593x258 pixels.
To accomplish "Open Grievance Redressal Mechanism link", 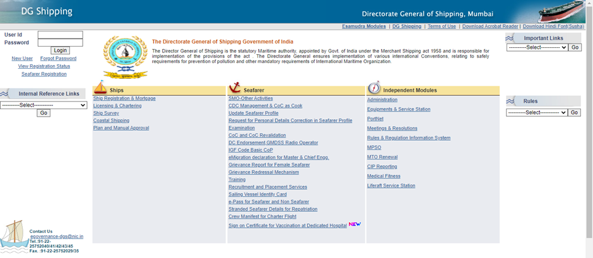I will coord(264,172).
